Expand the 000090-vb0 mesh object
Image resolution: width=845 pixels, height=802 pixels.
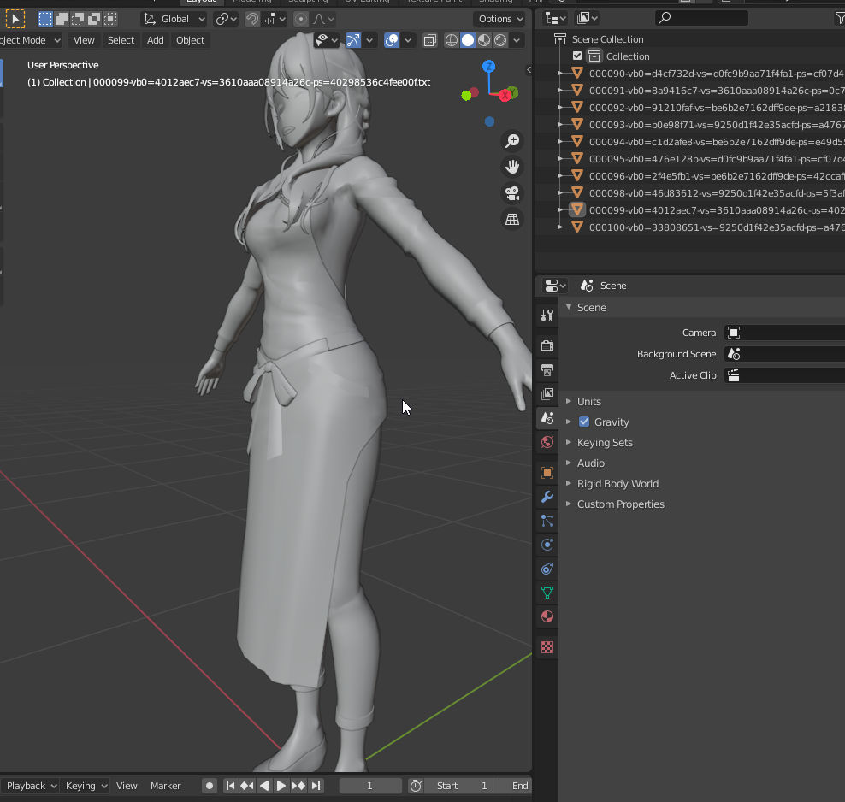coord(560,74)
